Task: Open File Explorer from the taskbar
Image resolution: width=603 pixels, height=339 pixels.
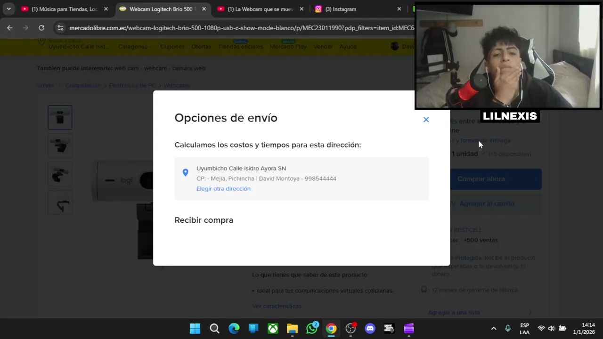Action: tap(292, 329)
